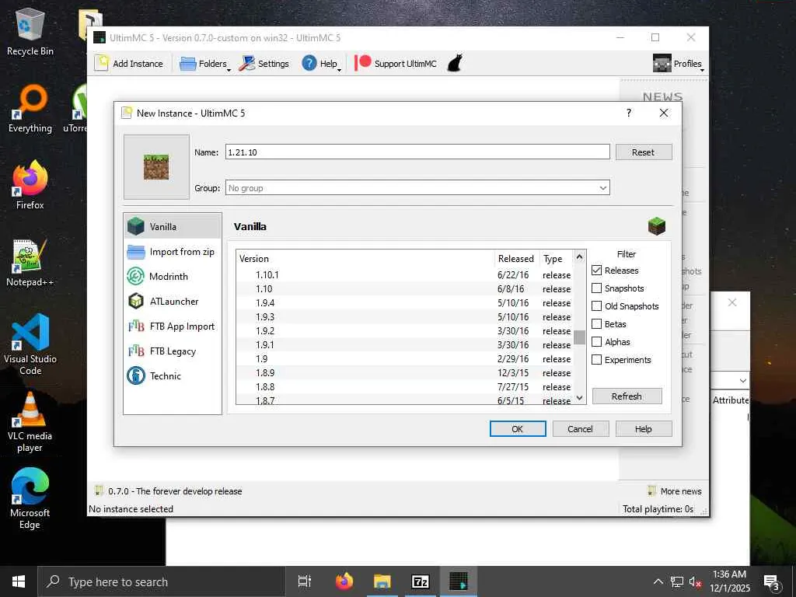
Task: Open the Firefox desktop shortcut
Action: (x=30, y=185)
